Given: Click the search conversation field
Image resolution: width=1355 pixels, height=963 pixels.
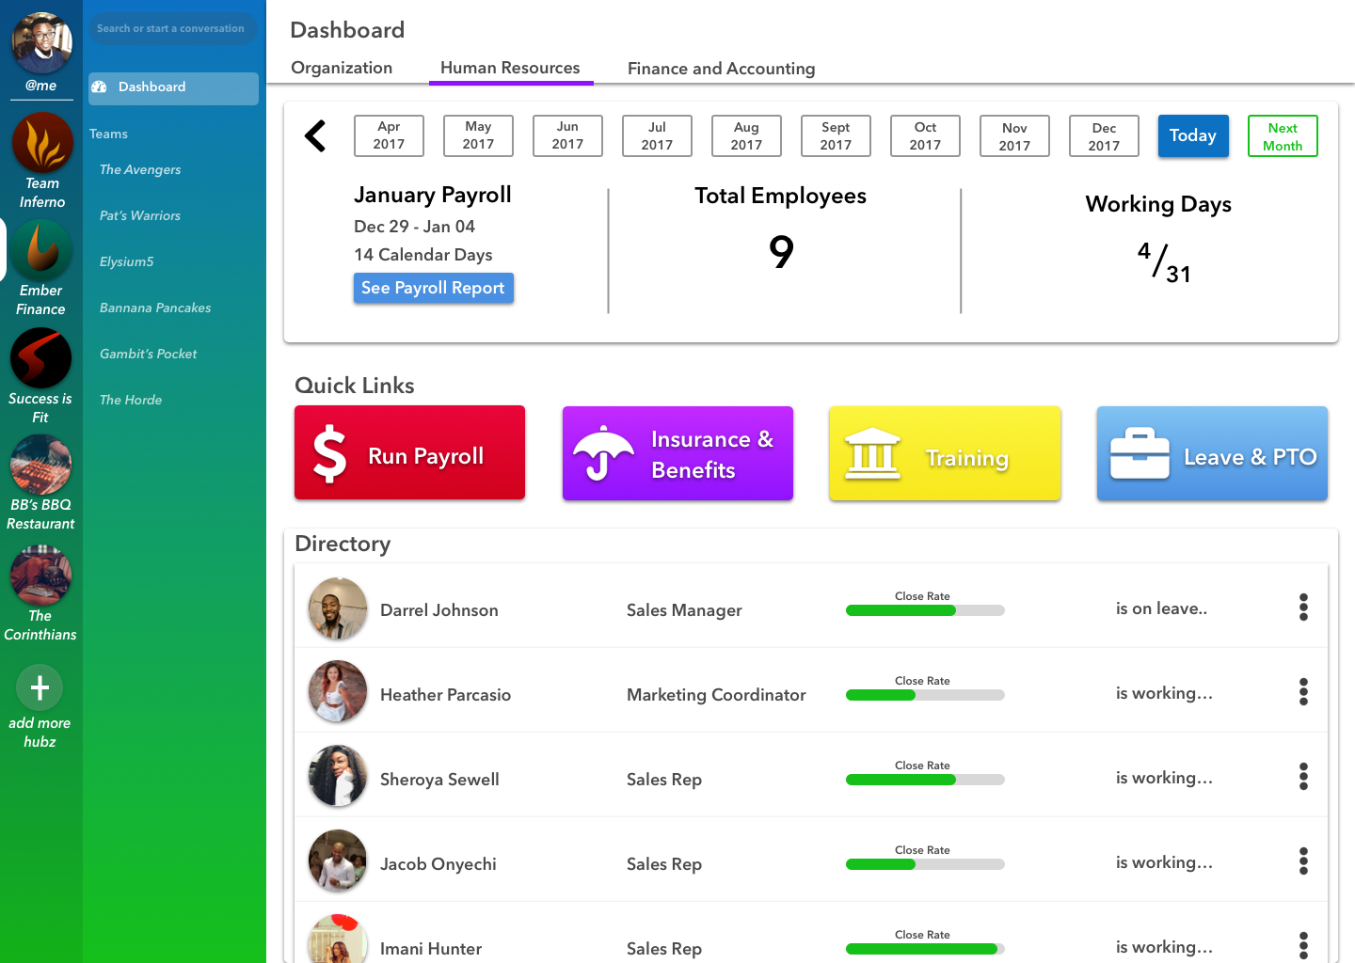Looking at the screenshot, I should pos(173,28).
